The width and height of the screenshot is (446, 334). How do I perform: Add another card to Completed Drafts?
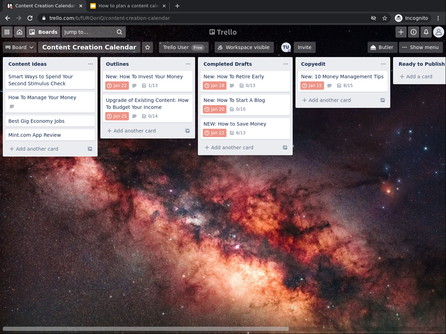tap(240, 148)
